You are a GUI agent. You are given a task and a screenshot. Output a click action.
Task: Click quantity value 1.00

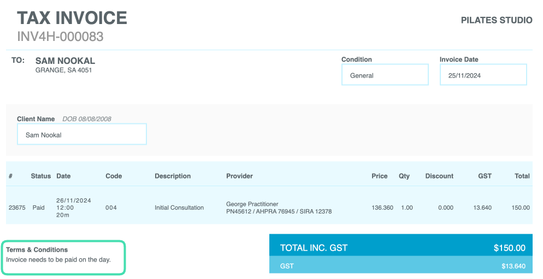407,207
